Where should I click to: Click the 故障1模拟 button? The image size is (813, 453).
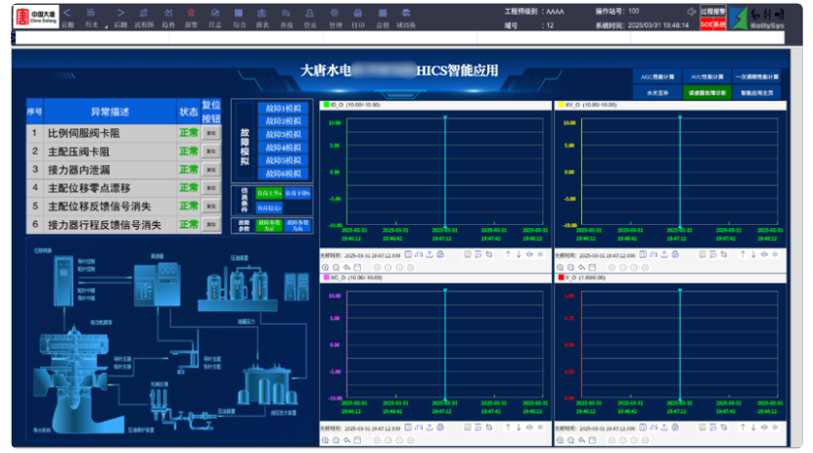pos(283,109)
